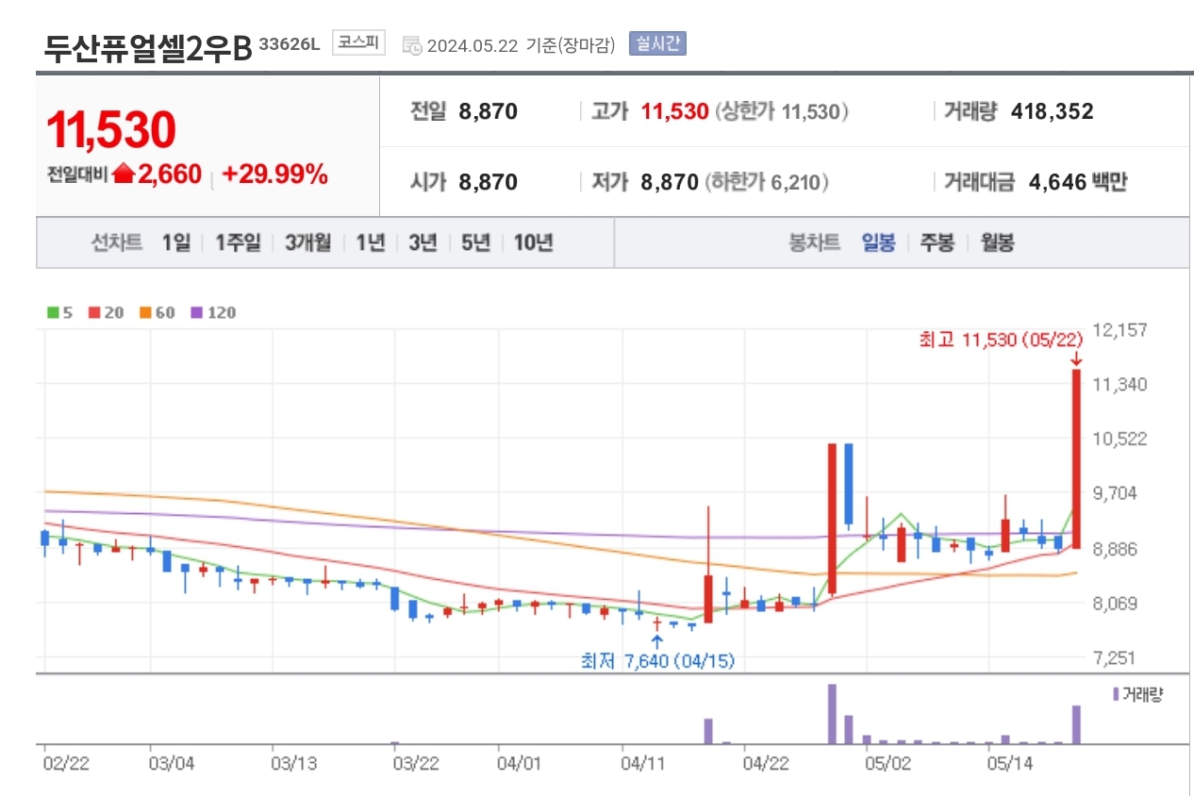Viewport: 1194px width, 796px height.
Task: Click the 상한가 11,530 text
Action: coord(782,111)
